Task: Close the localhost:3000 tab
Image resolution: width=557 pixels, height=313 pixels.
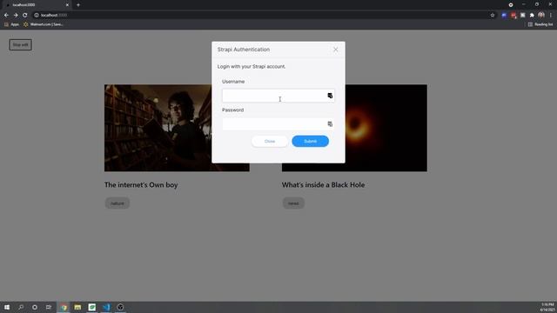Action: pos(67,5)
